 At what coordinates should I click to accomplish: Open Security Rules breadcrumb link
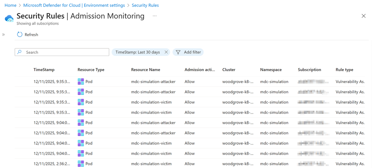click(145, 5)
